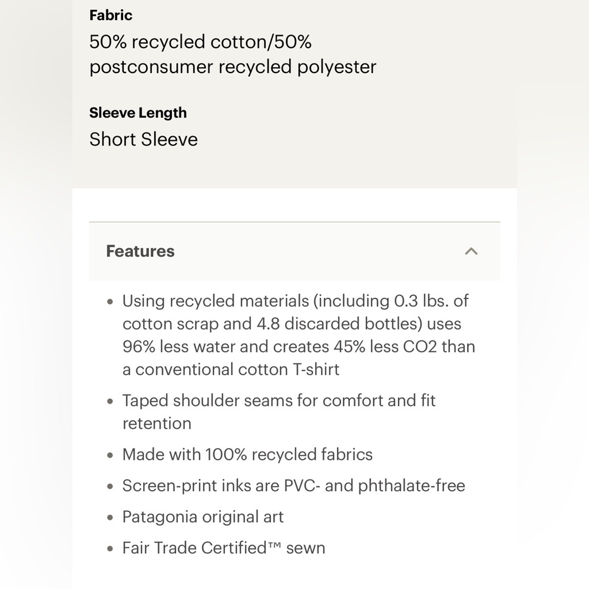
Task: Click the conventional cotton T-shirt line
Action: [231, 370]
